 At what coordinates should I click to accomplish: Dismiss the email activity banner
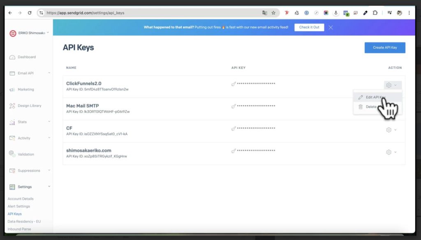point(331,27)
